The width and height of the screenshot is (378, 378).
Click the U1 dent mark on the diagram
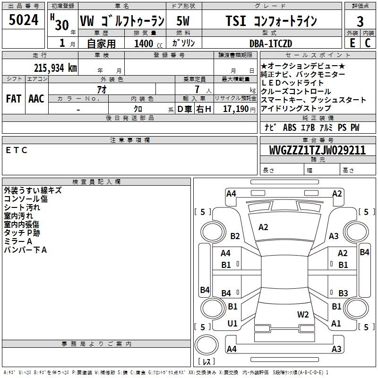tap(232, 324)
